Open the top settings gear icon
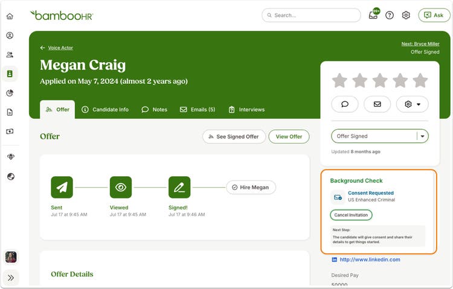Image resolution: width=453 pixels, height=289 pixels. 406,15
